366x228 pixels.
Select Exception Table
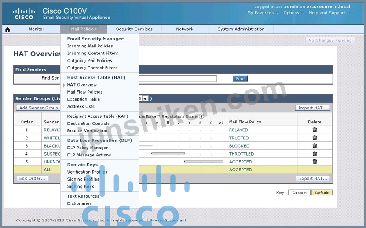(83, 99)
